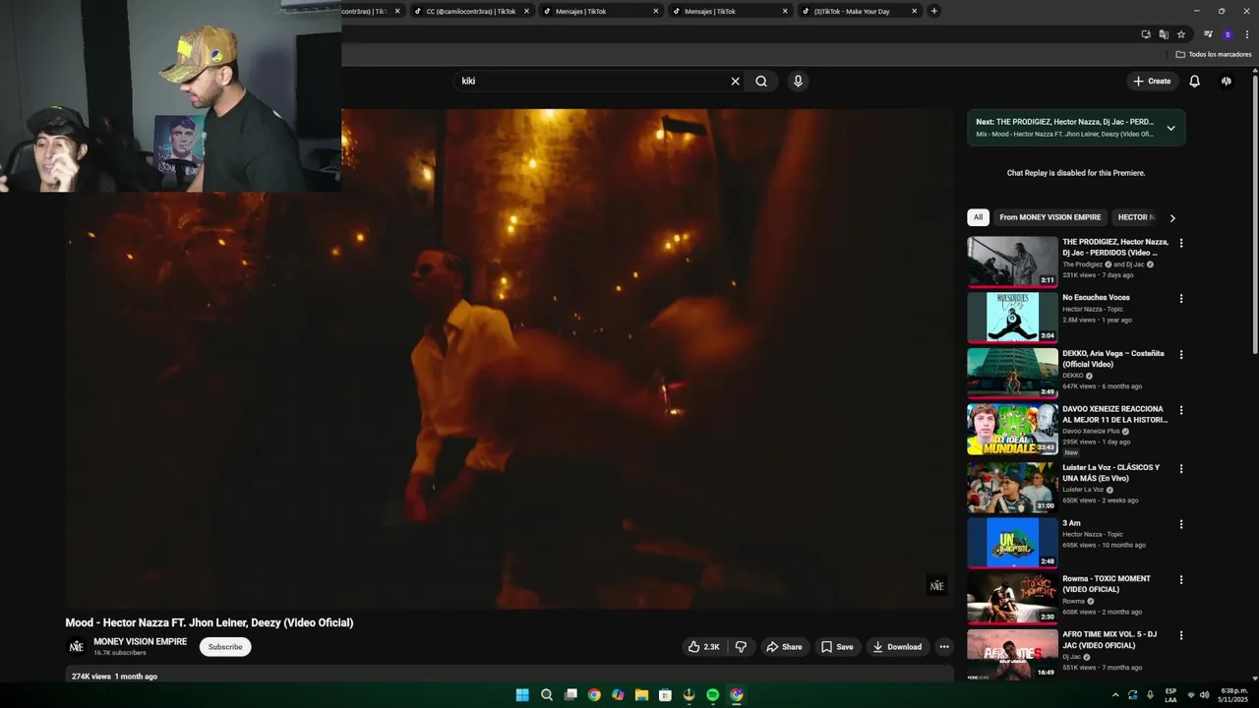Open more actions ellipsis below the video
Viewport: 1259px width, 708px height.
[944, 647]
